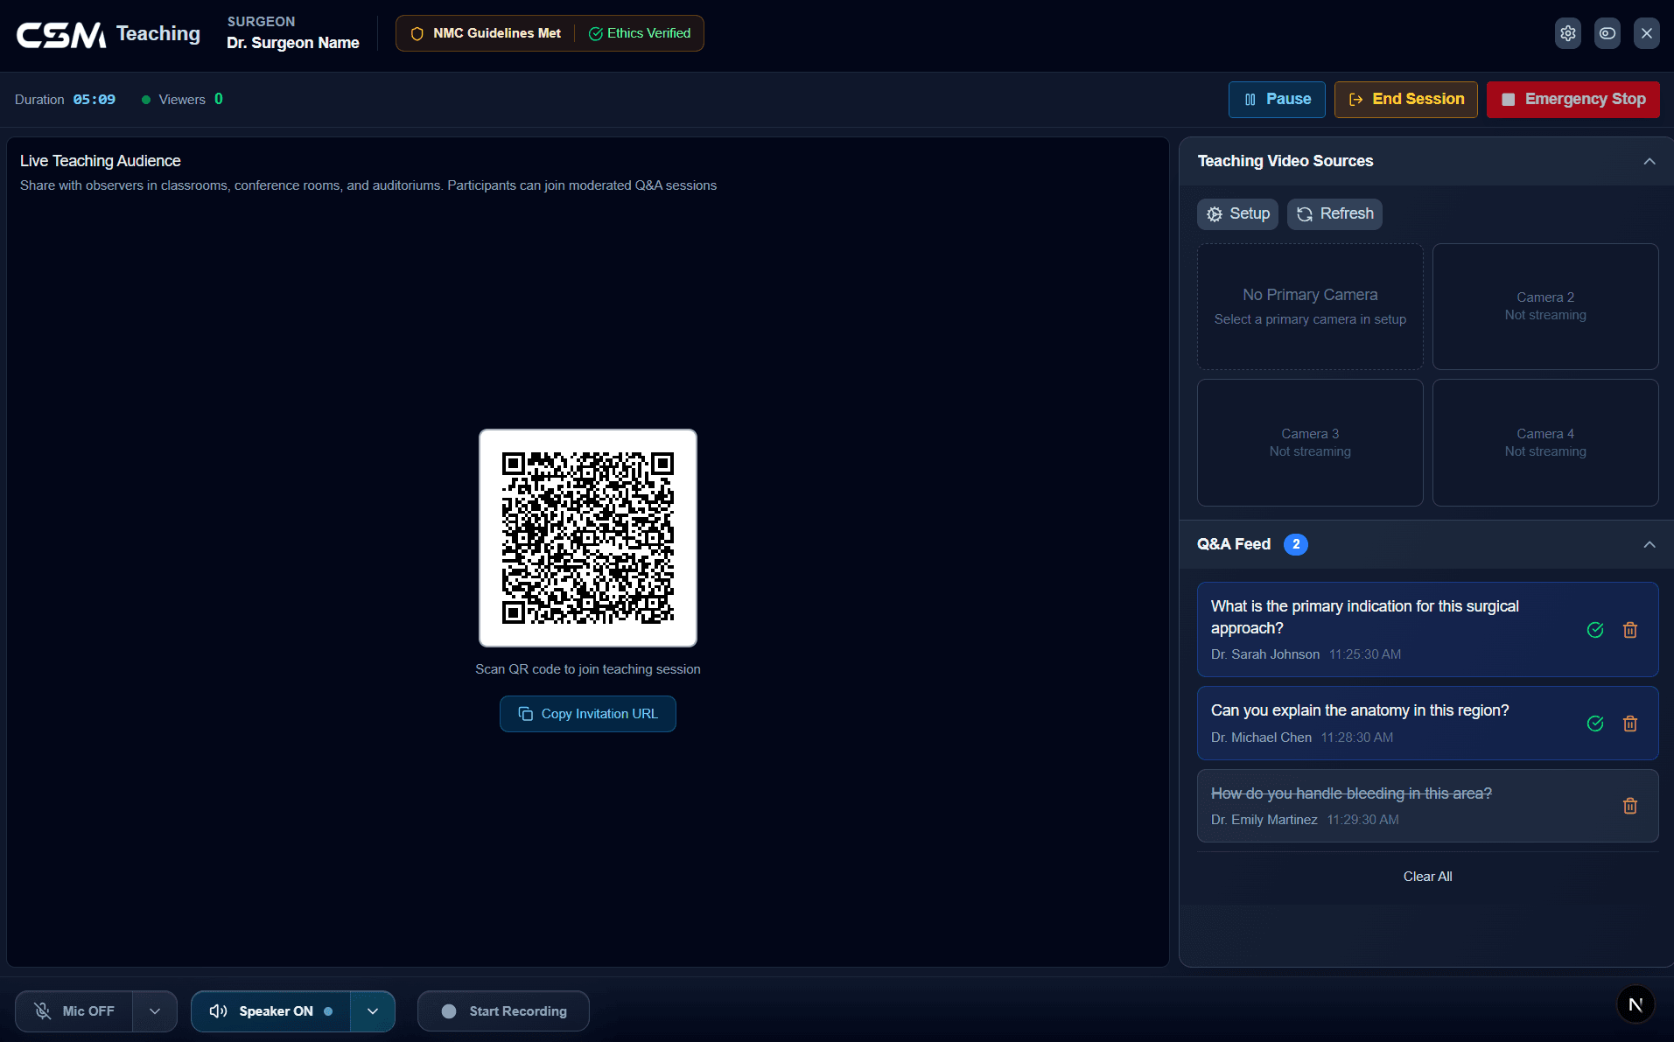Click the session duration 05:09

click(94, 100)
